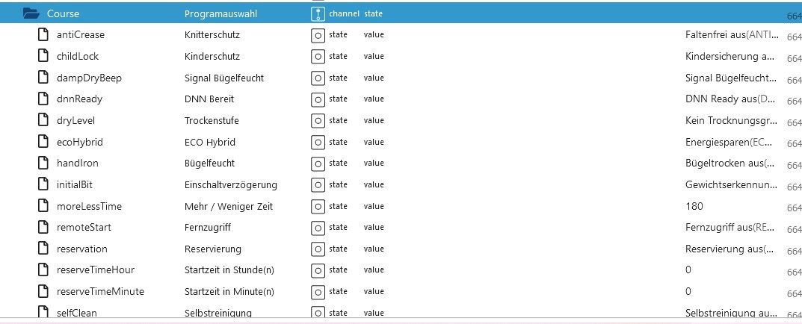Click the state icon for dampDryBeep
Screen dimensions: 802x324
pyautogui.click(x=318, y=78)
